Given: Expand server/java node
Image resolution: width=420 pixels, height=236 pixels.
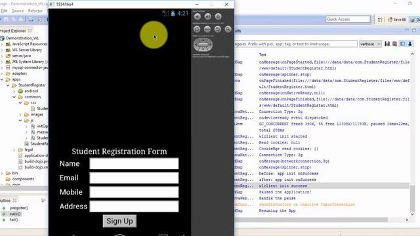Looking at the screenshot, I should [2, 56].
